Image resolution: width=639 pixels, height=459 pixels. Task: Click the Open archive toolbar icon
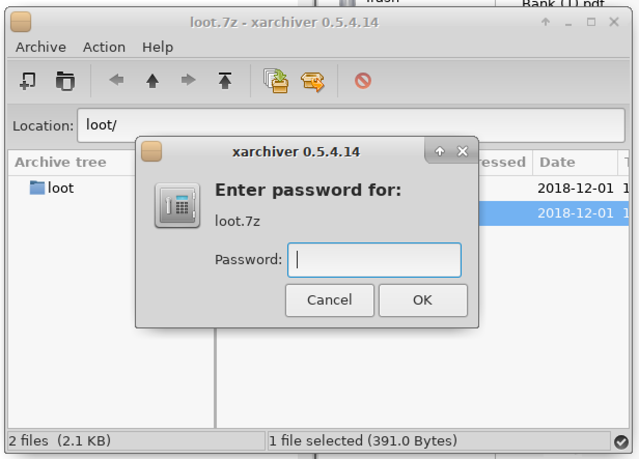pos(65,80)
